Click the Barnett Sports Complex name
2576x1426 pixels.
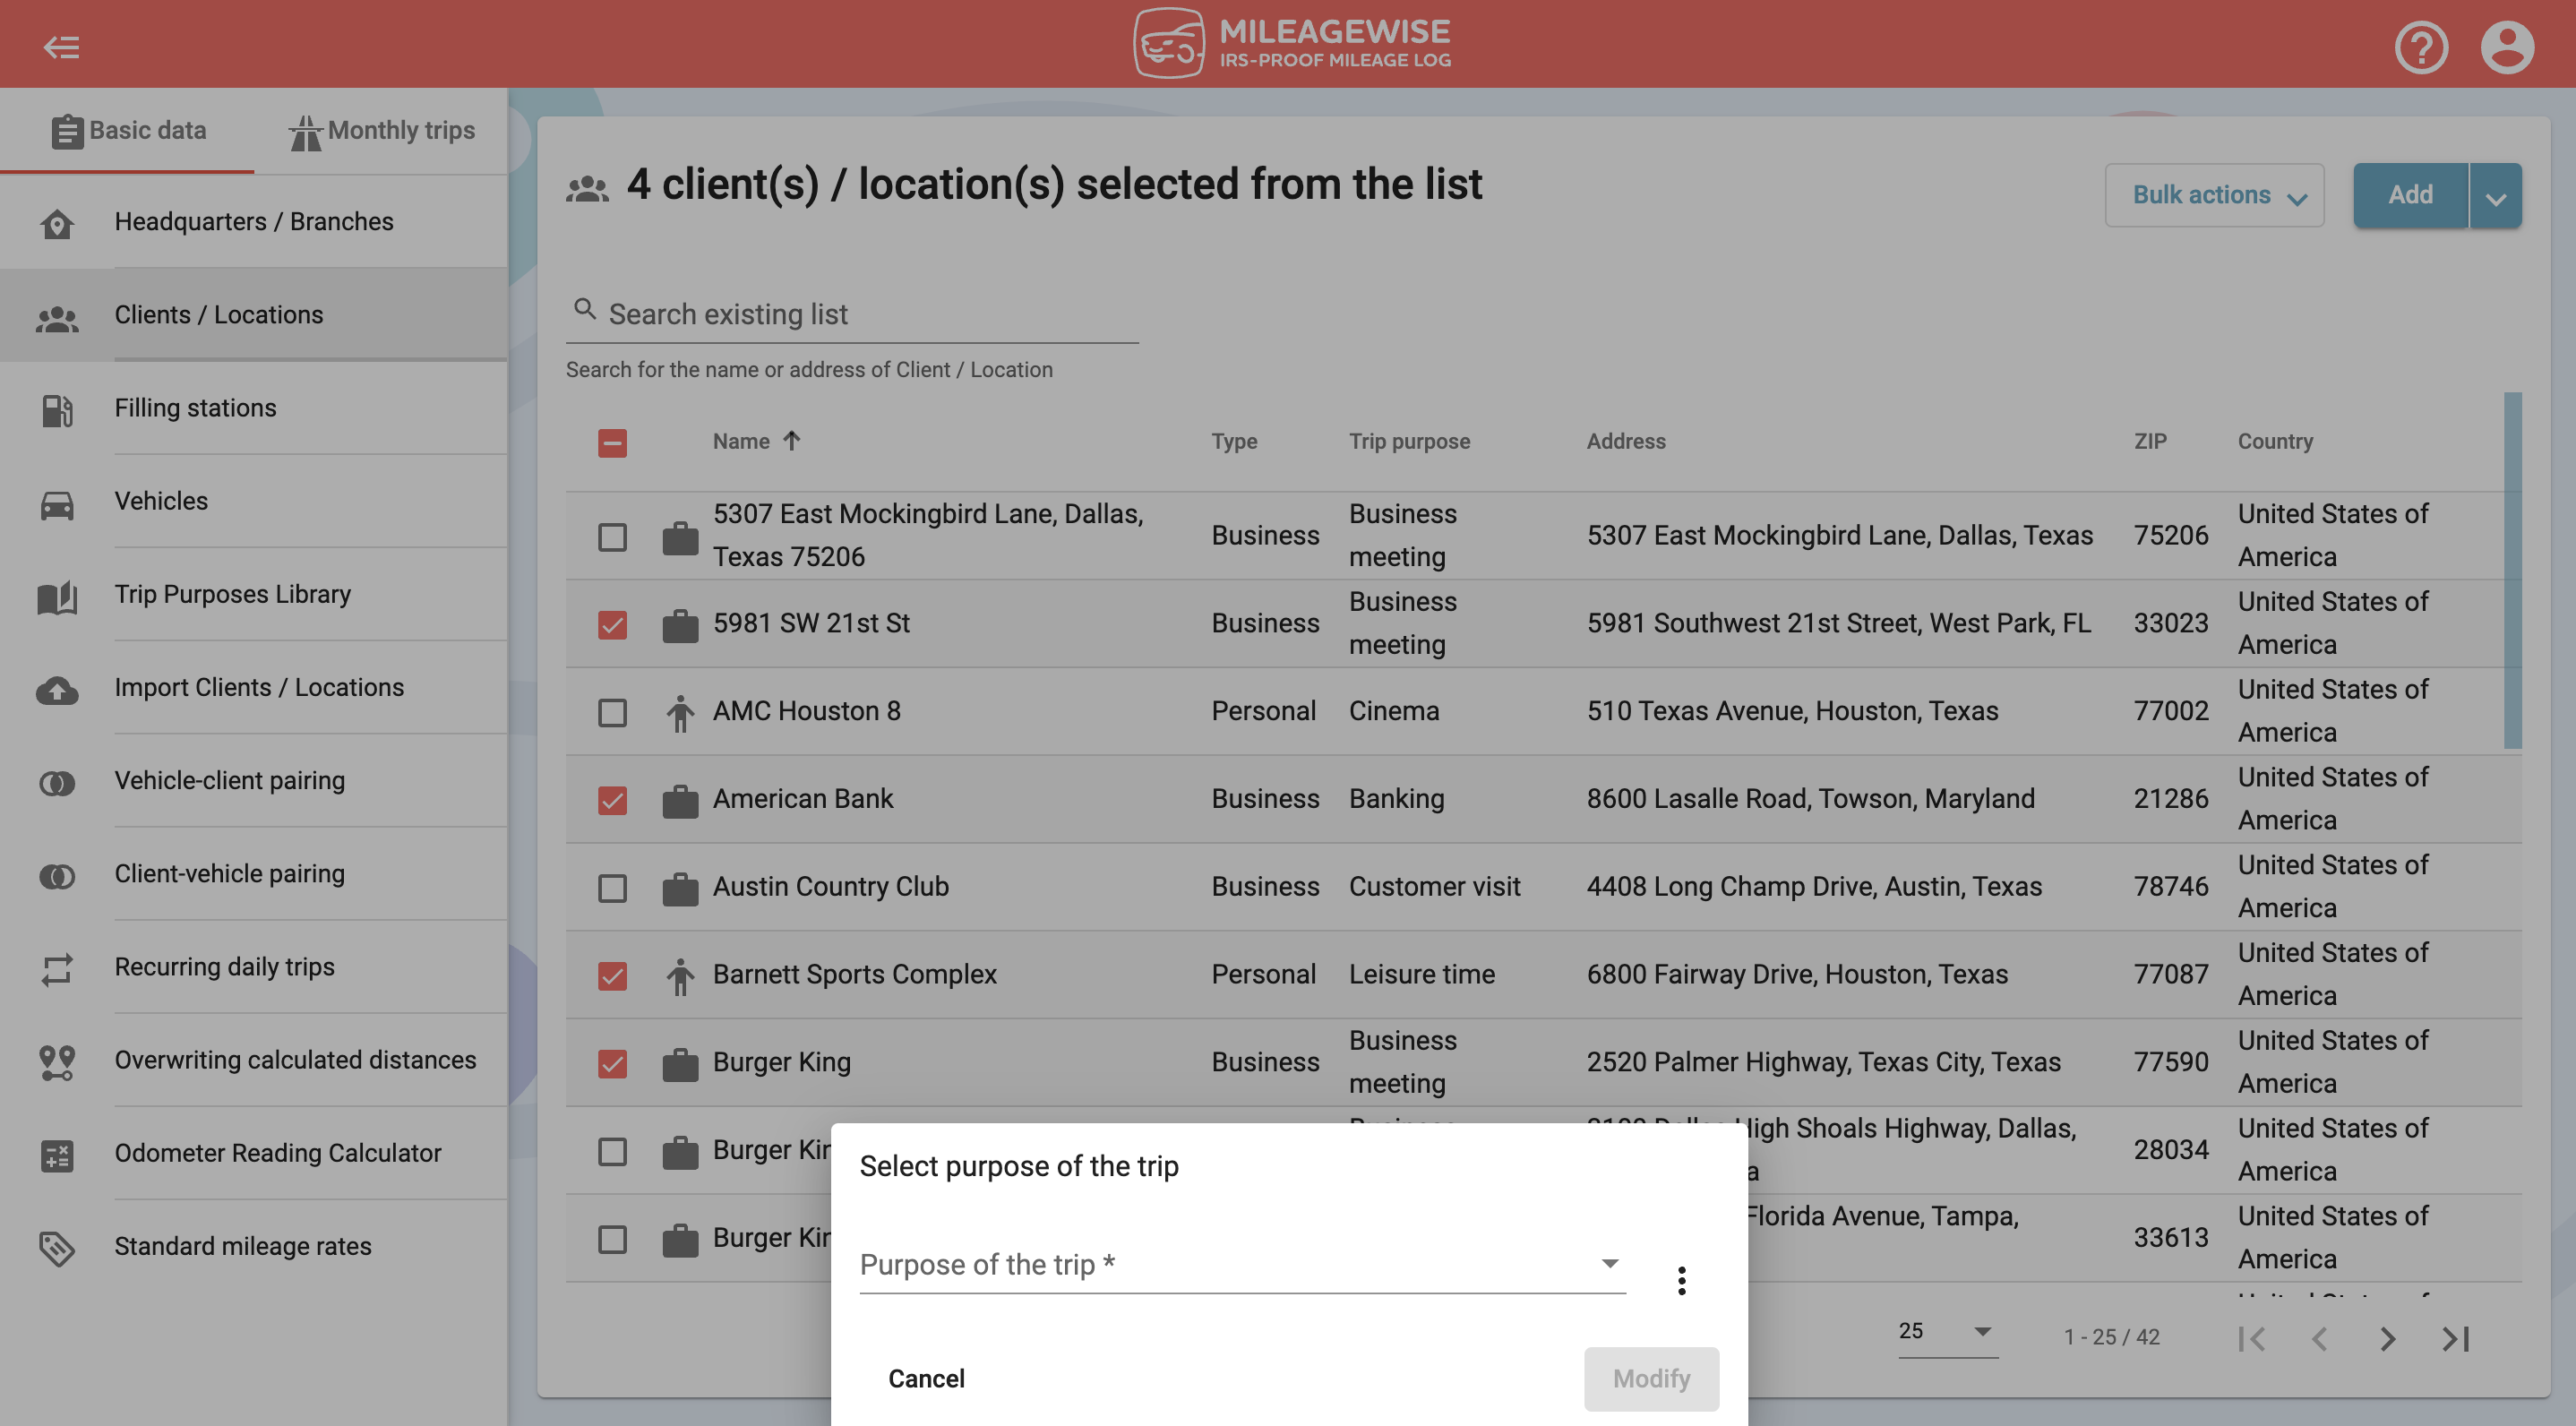tap(854, 975)
